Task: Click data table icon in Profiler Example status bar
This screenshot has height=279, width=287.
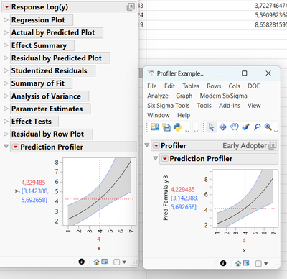Action: coord(246,263)
